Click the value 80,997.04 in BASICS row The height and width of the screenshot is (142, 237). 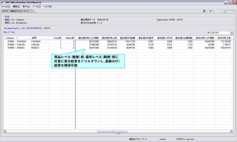131,48
